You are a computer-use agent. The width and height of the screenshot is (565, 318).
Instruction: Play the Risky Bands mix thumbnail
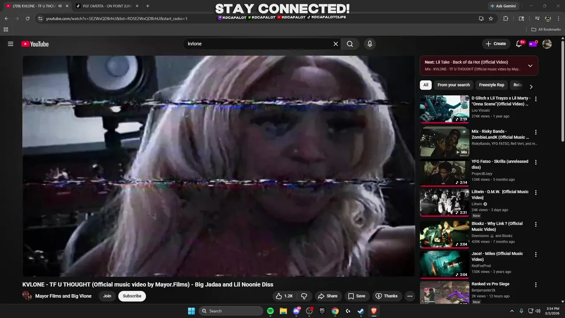444,142
